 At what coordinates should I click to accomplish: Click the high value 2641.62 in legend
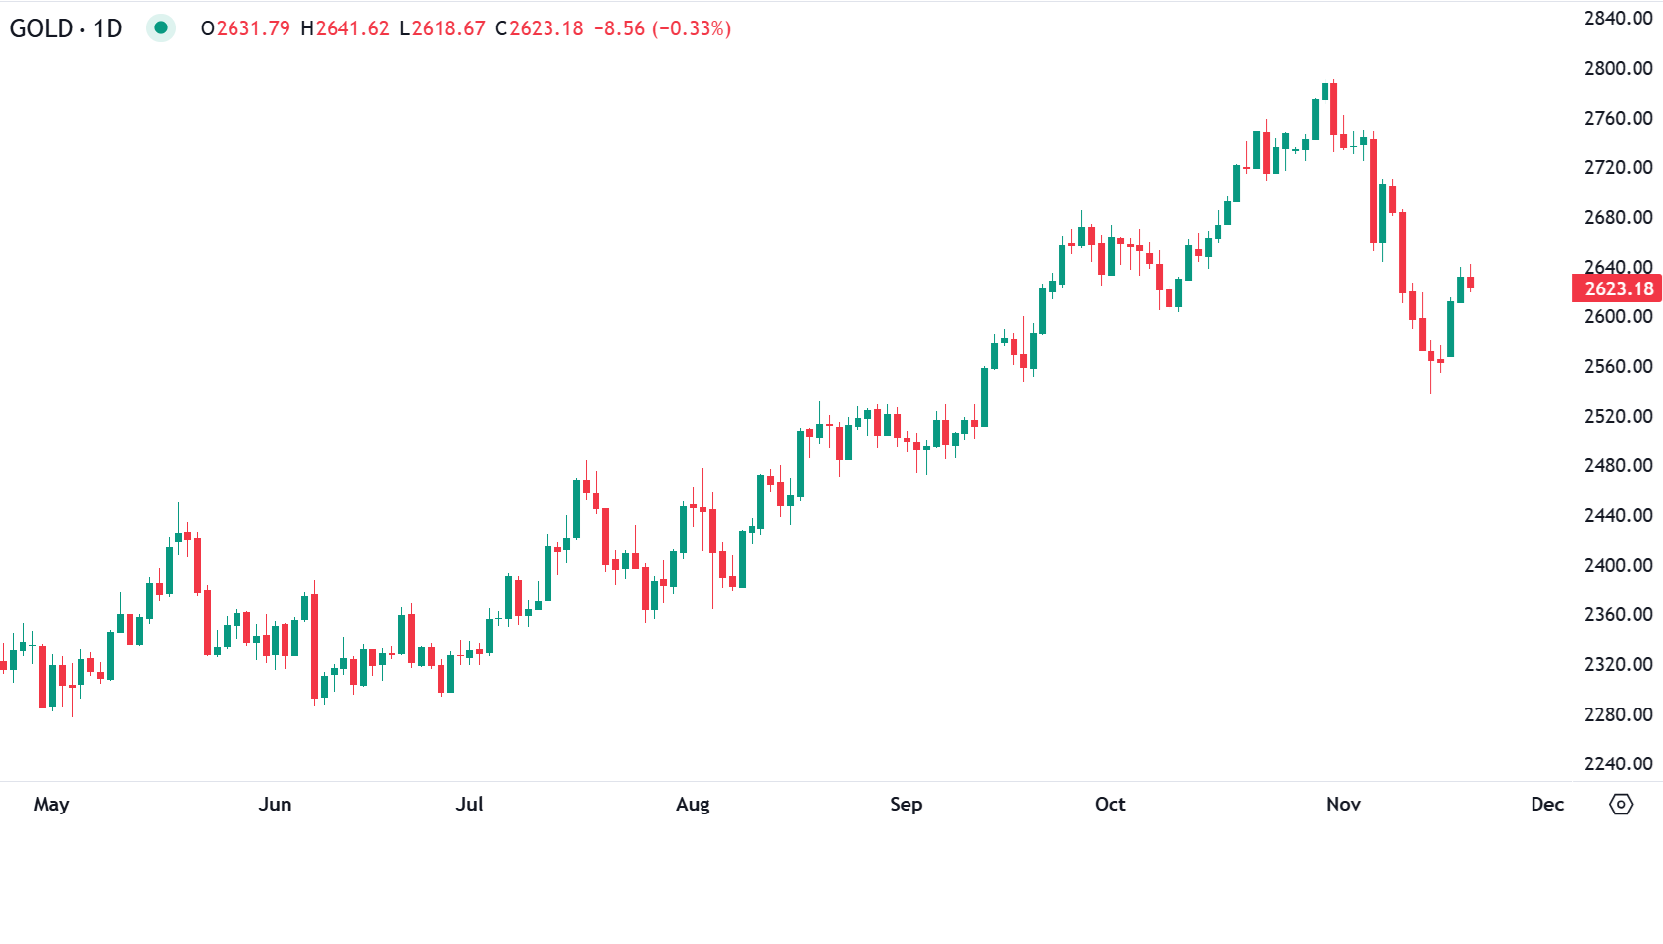coord(352,28)
